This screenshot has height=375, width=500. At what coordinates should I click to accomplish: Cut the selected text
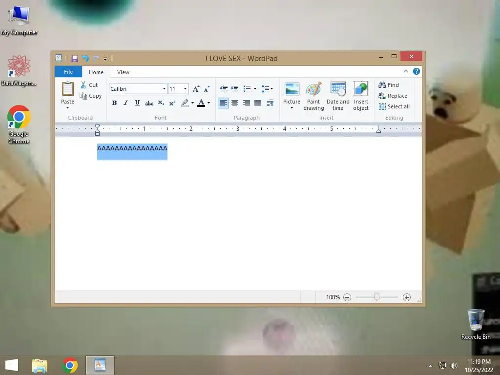tap(89, 85)
